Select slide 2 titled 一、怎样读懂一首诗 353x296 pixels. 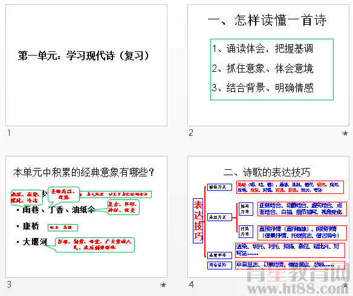(x=268, y=65)
